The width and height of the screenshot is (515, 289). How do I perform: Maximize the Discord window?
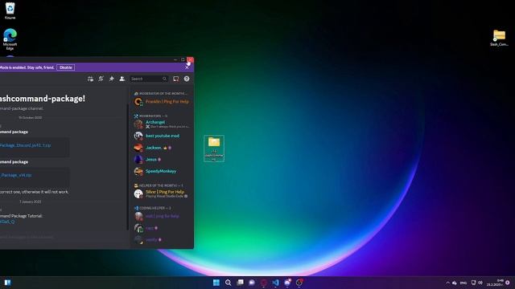[x=183, y=60]
